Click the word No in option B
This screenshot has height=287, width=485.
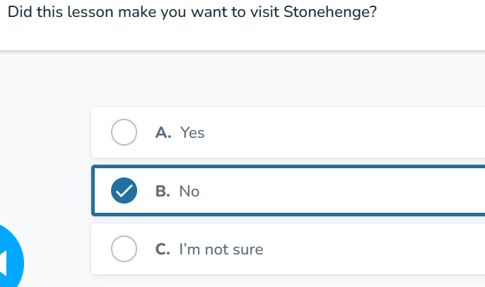(189, 191)
